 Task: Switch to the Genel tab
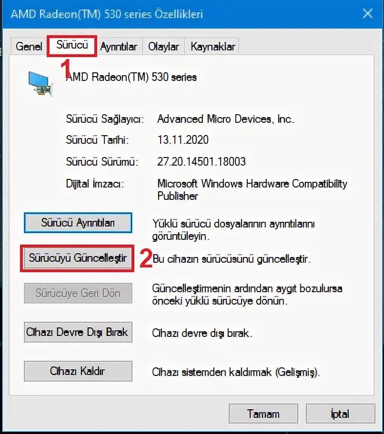[29, 46]
